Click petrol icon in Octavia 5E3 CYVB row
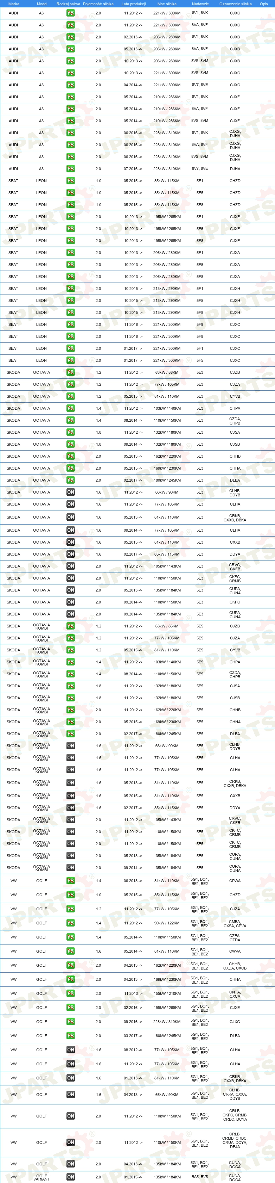The height and width of the screenshot is (1183, 275). point(71,396)
